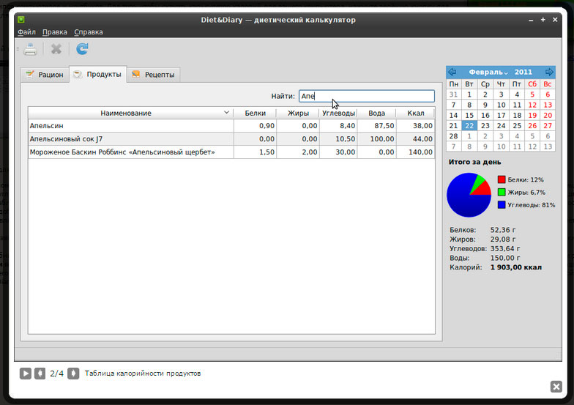This screenshot has height=405, width=574.
Task: Open the Файл menu
Action: [26, 32]
